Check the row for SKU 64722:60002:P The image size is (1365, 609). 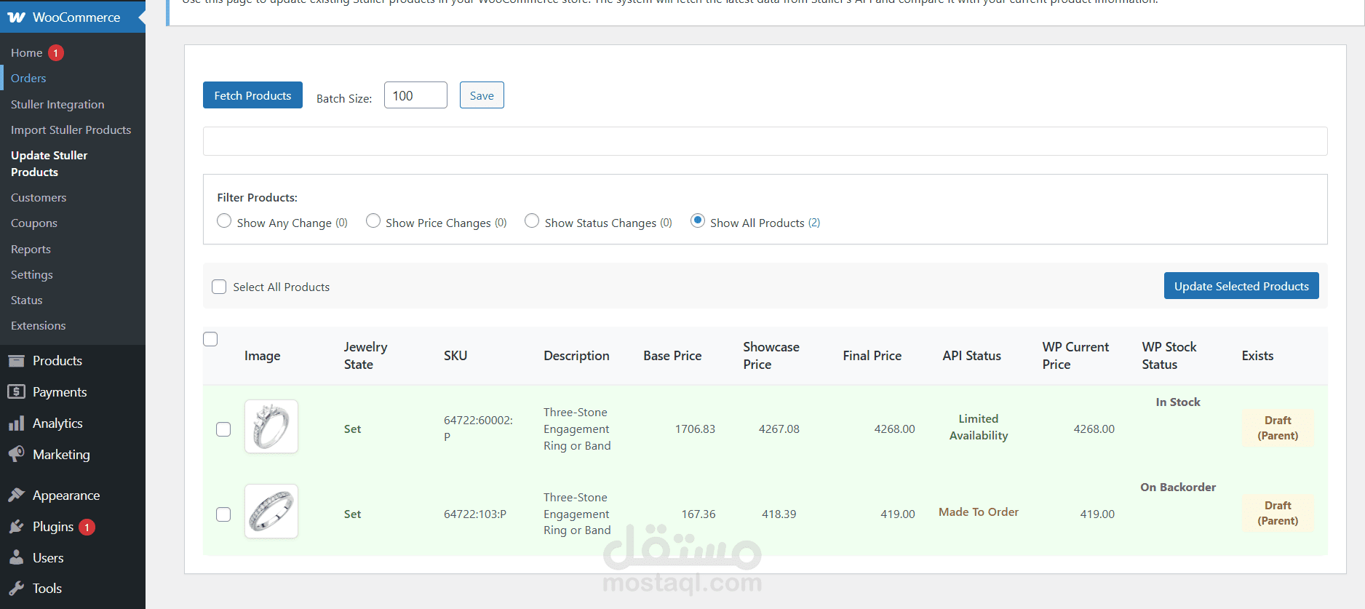(x=223, y=429)
